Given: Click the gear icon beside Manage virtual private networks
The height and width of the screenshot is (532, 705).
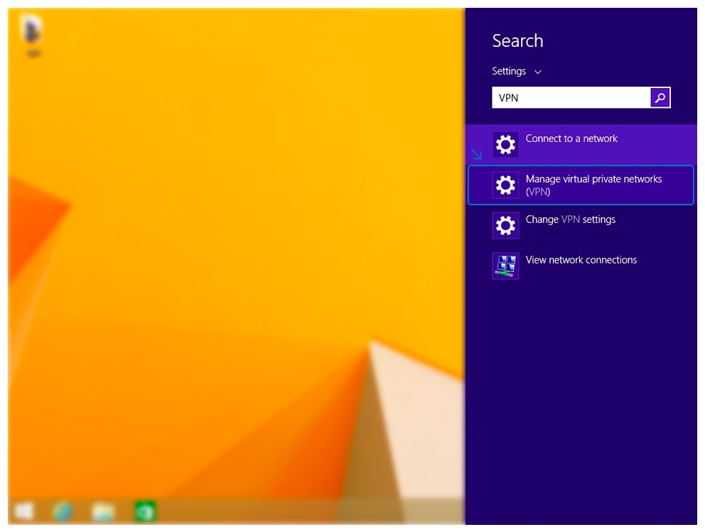Looking at the screenshot, I should coord(505,185).
